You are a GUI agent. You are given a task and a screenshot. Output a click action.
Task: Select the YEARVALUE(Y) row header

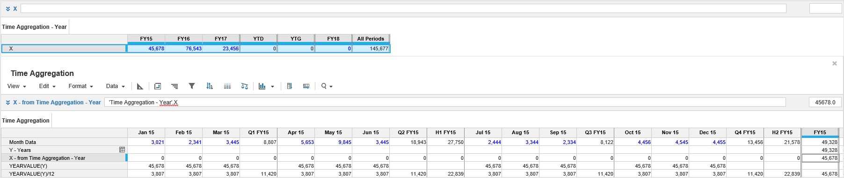coord(64,166)
